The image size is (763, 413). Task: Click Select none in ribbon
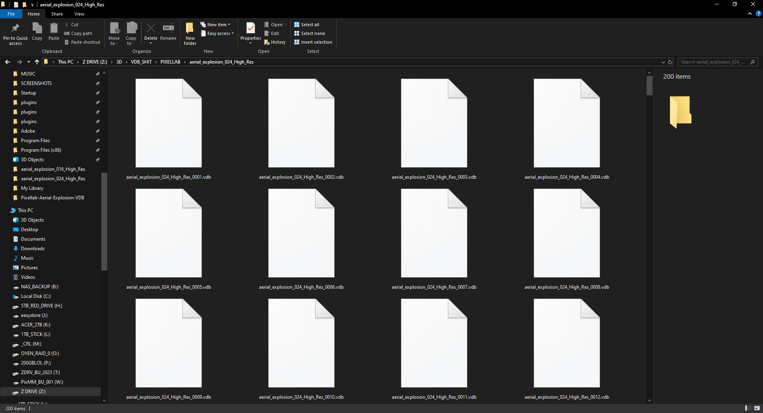coord(310,33)
